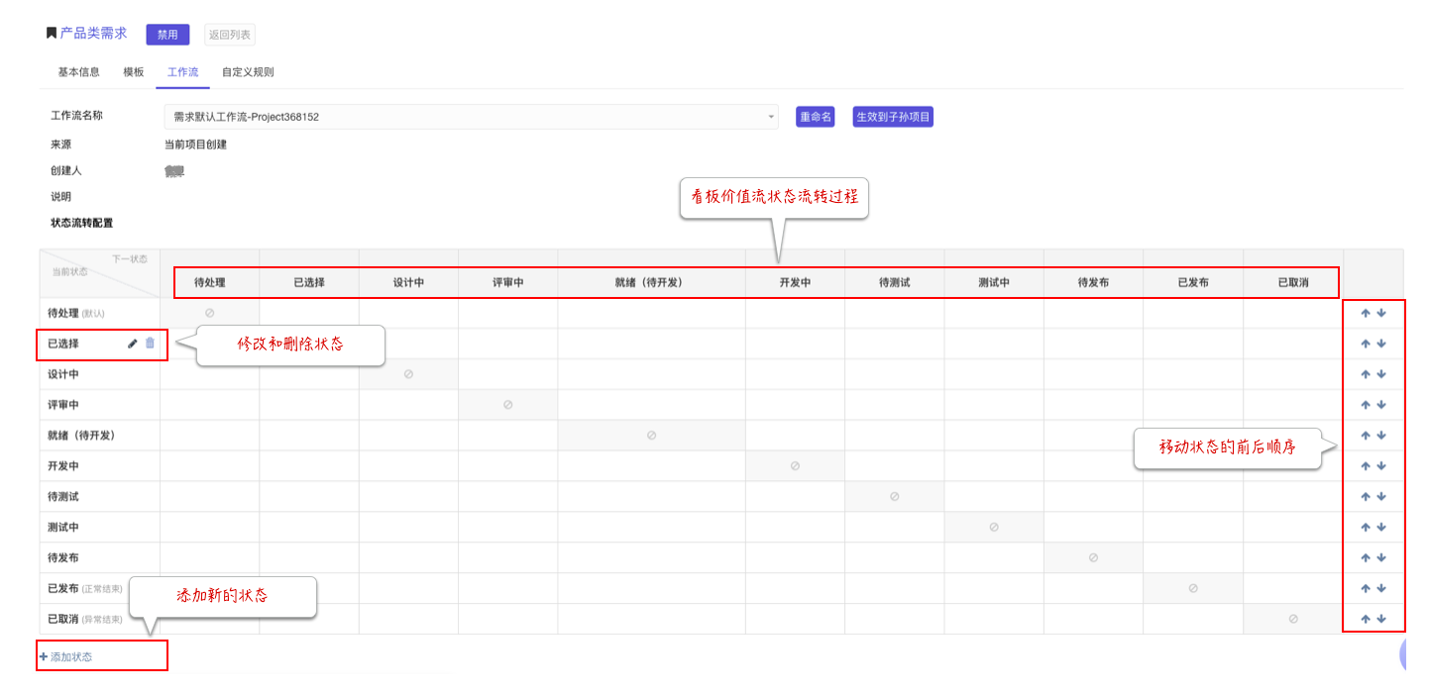The image size is (1429, 693).
Task: Click the 待测试 column header
Action: (894, 282)
